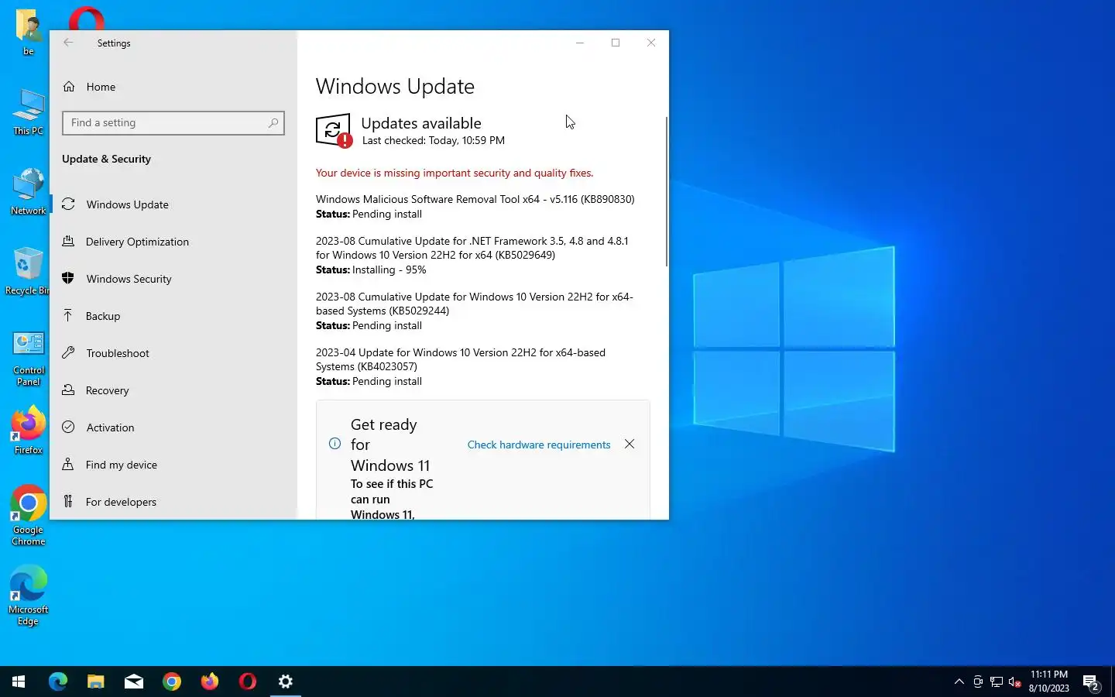Select the Find my device icon

tap(68, 465)
